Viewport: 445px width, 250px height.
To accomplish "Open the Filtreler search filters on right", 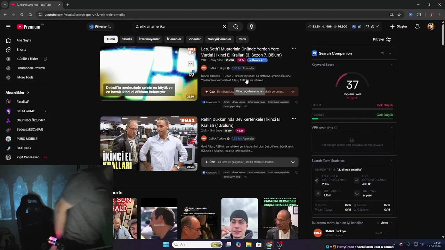I will (382, 40).
